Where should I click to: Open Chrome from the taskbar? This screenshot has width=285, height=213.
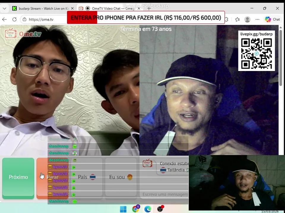pos(136,209)
